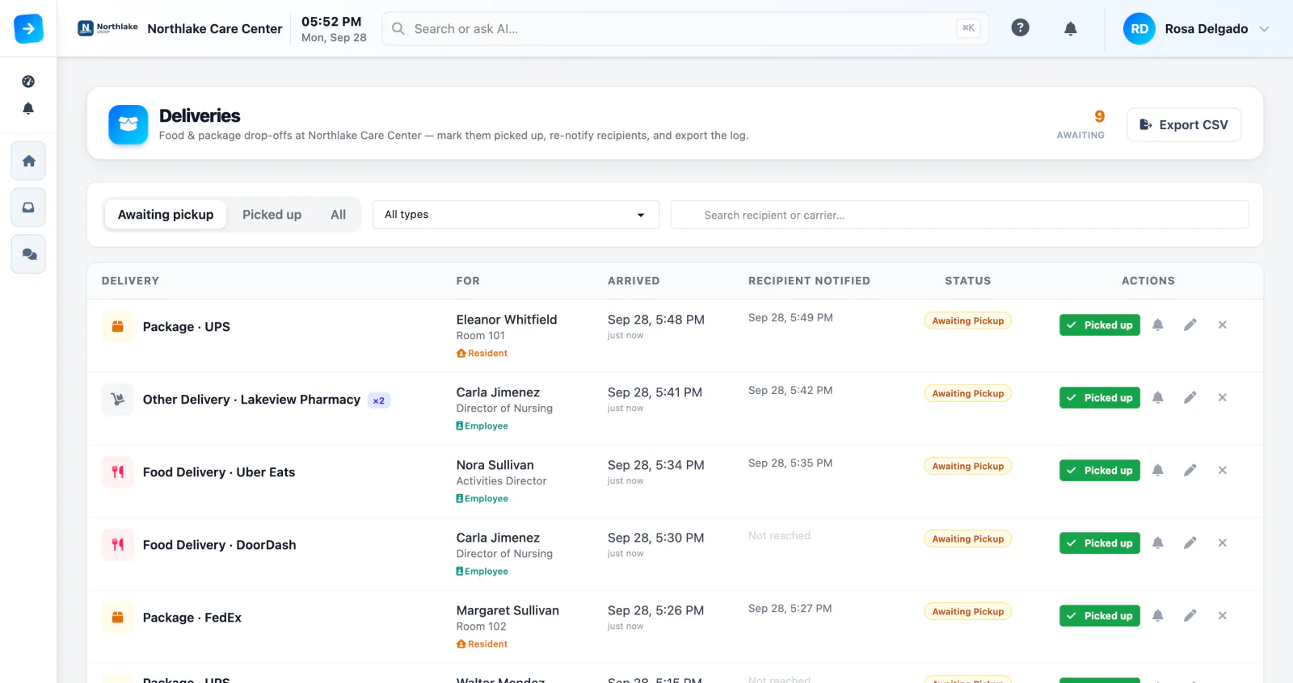This screenshot has height=683, width=1293.
Task: Delete the Lakeview Pharmacy delivery row
Action: 1223,397
